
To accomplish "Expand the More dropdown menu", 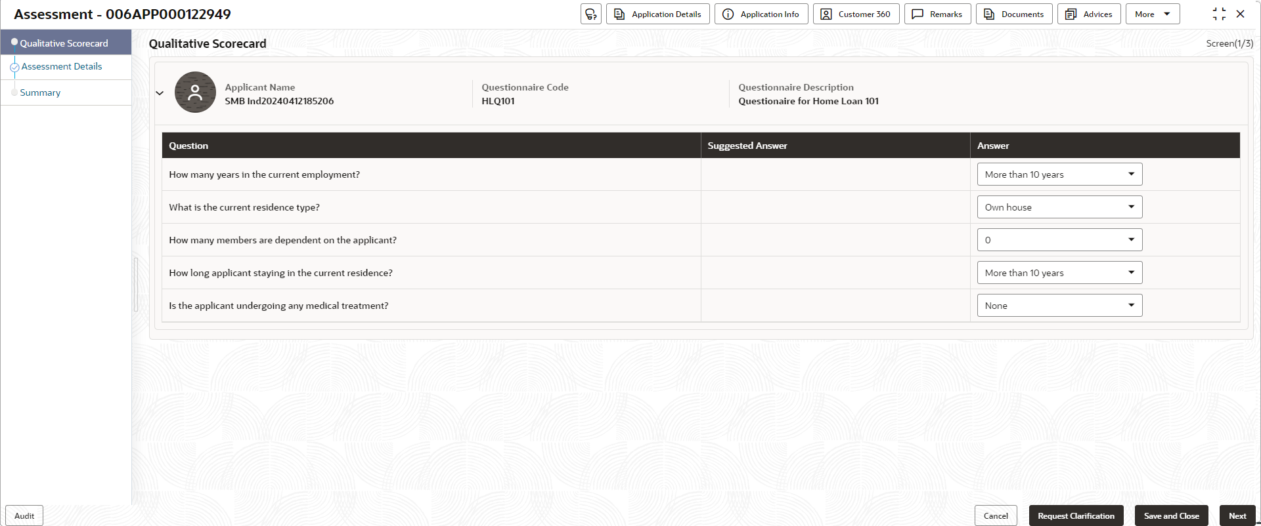I will [x=1153, y=14].
